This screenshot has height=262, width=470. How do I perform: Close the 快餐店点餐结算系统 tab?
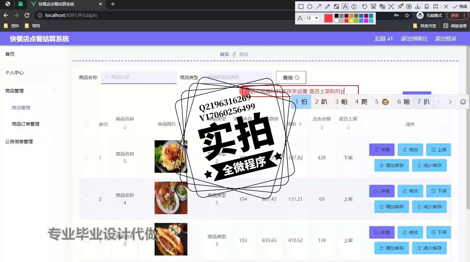point(101,4)
